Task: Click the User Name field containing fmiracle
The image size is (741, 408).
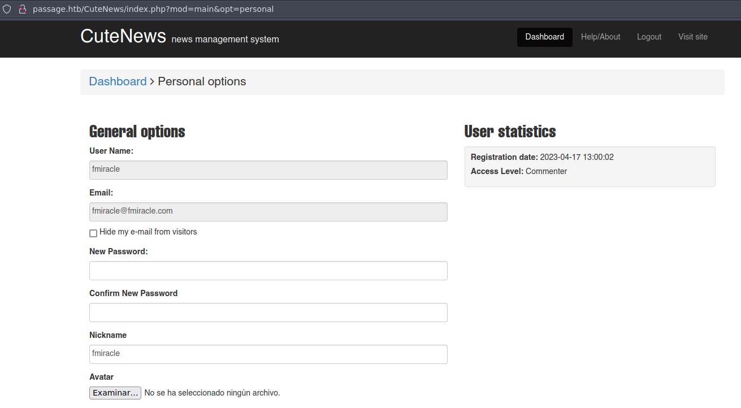Action: [x=268, y=170]
